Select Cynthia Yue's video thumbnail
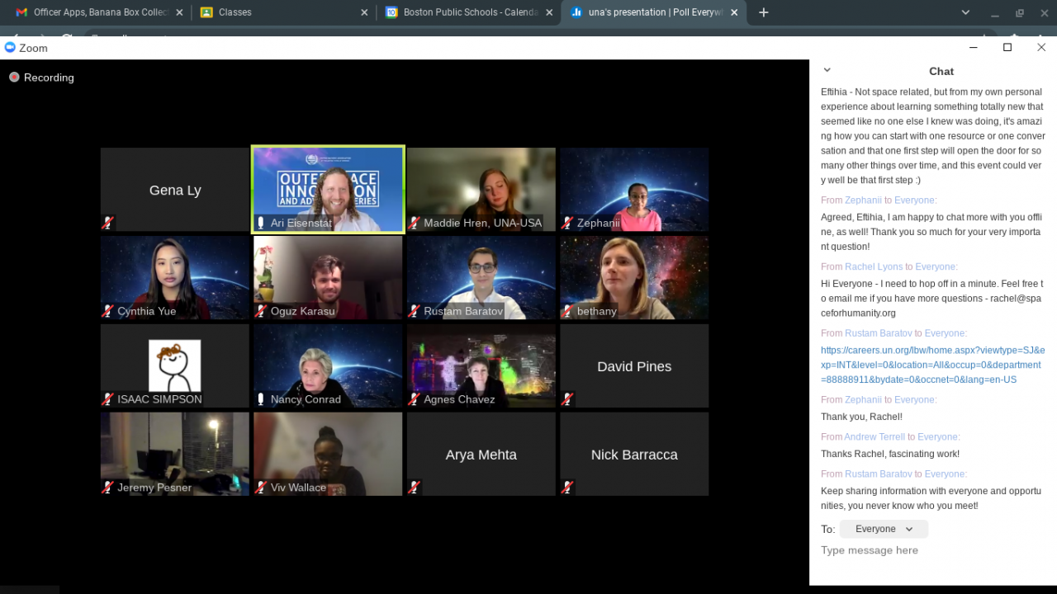The image size is (1057, 594). click(x=175, y=277)
